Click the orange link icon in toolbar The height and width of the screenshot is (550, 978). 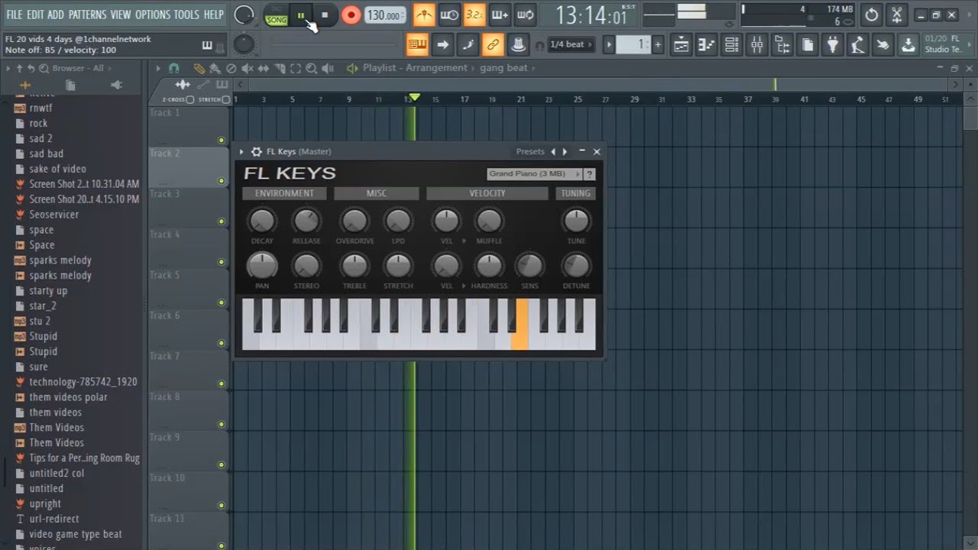point(493,44)
